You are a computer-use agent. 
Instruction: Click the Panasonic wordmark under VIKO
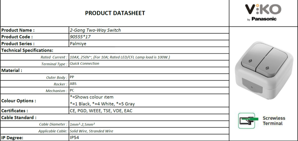[264, 19]
